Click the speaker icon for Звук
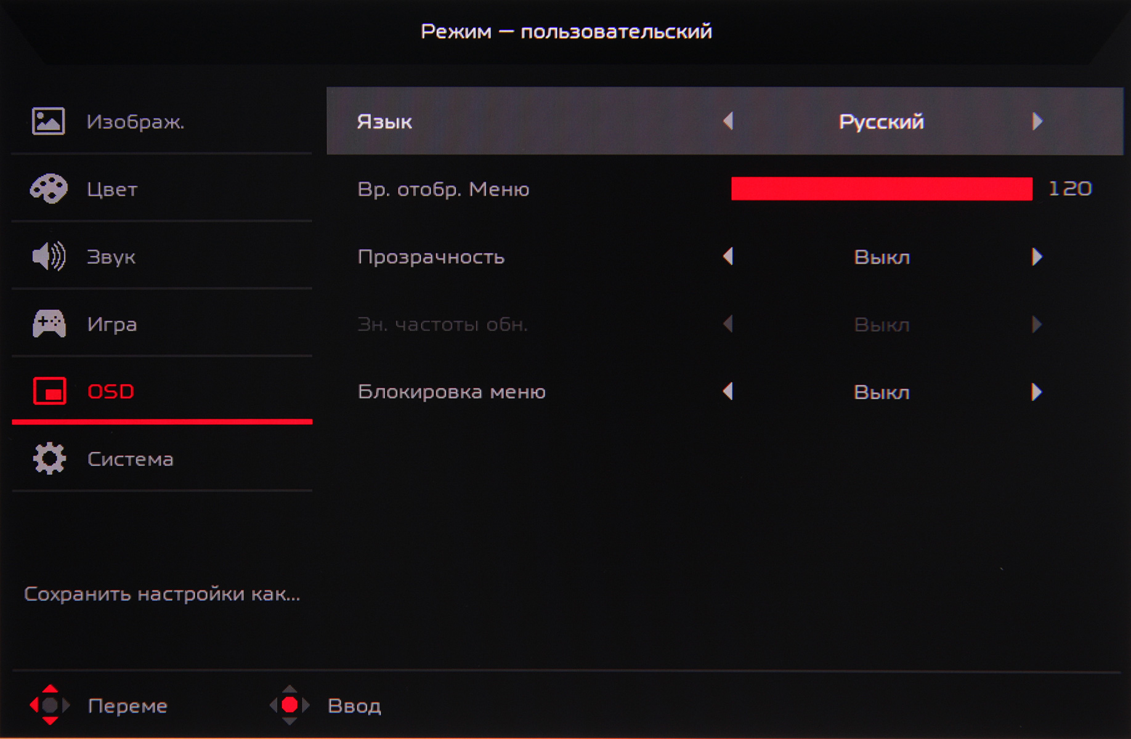The width and height of the screenshot is (1131, 739). pyautogui.click(x=49, y=256)
